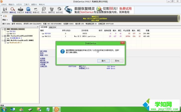Open the 硬盘(D) menu
The image size is (181, 112).
tap(11, 4)
